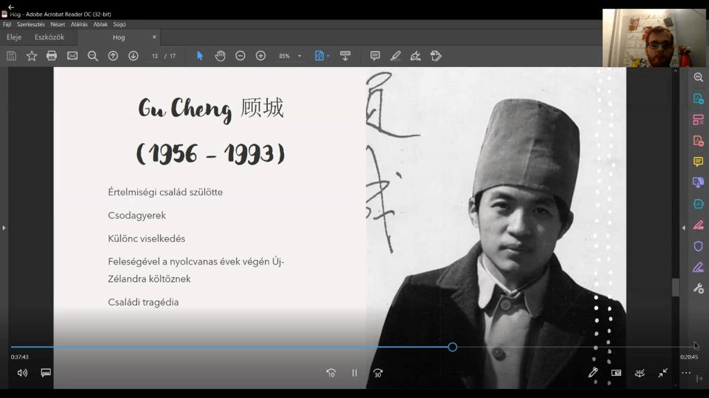Switch to mini player view
Image resolution: width=709 pixels, height=398 pixels.
[616, 372]
